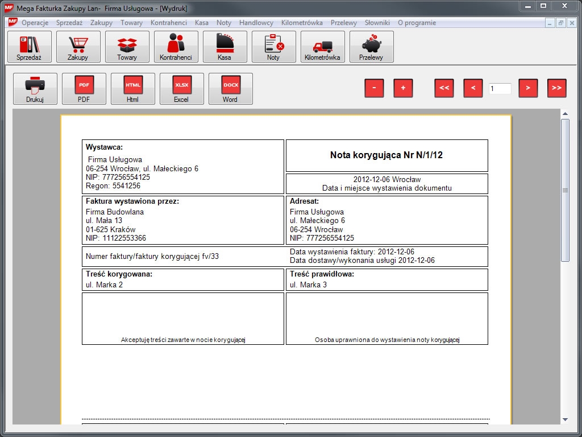Click the Noty clipboard icon
Viewport: 582px width, 437px height.
[274, 47]
